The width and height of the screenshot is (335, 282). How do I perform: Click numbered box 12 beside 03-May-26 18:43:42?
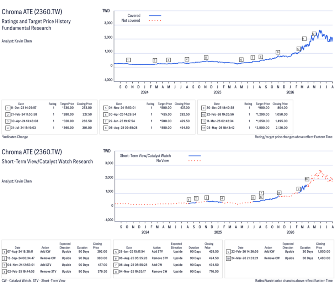point(203,128)
